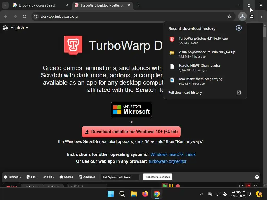Viewport: 267px width, 200px height.
Task: Open Windows instructions link
Action: tap(159, 154)
